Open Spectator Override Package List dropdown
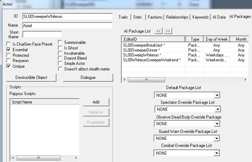This screenshot has width=252, height=162. pos(218,109)
